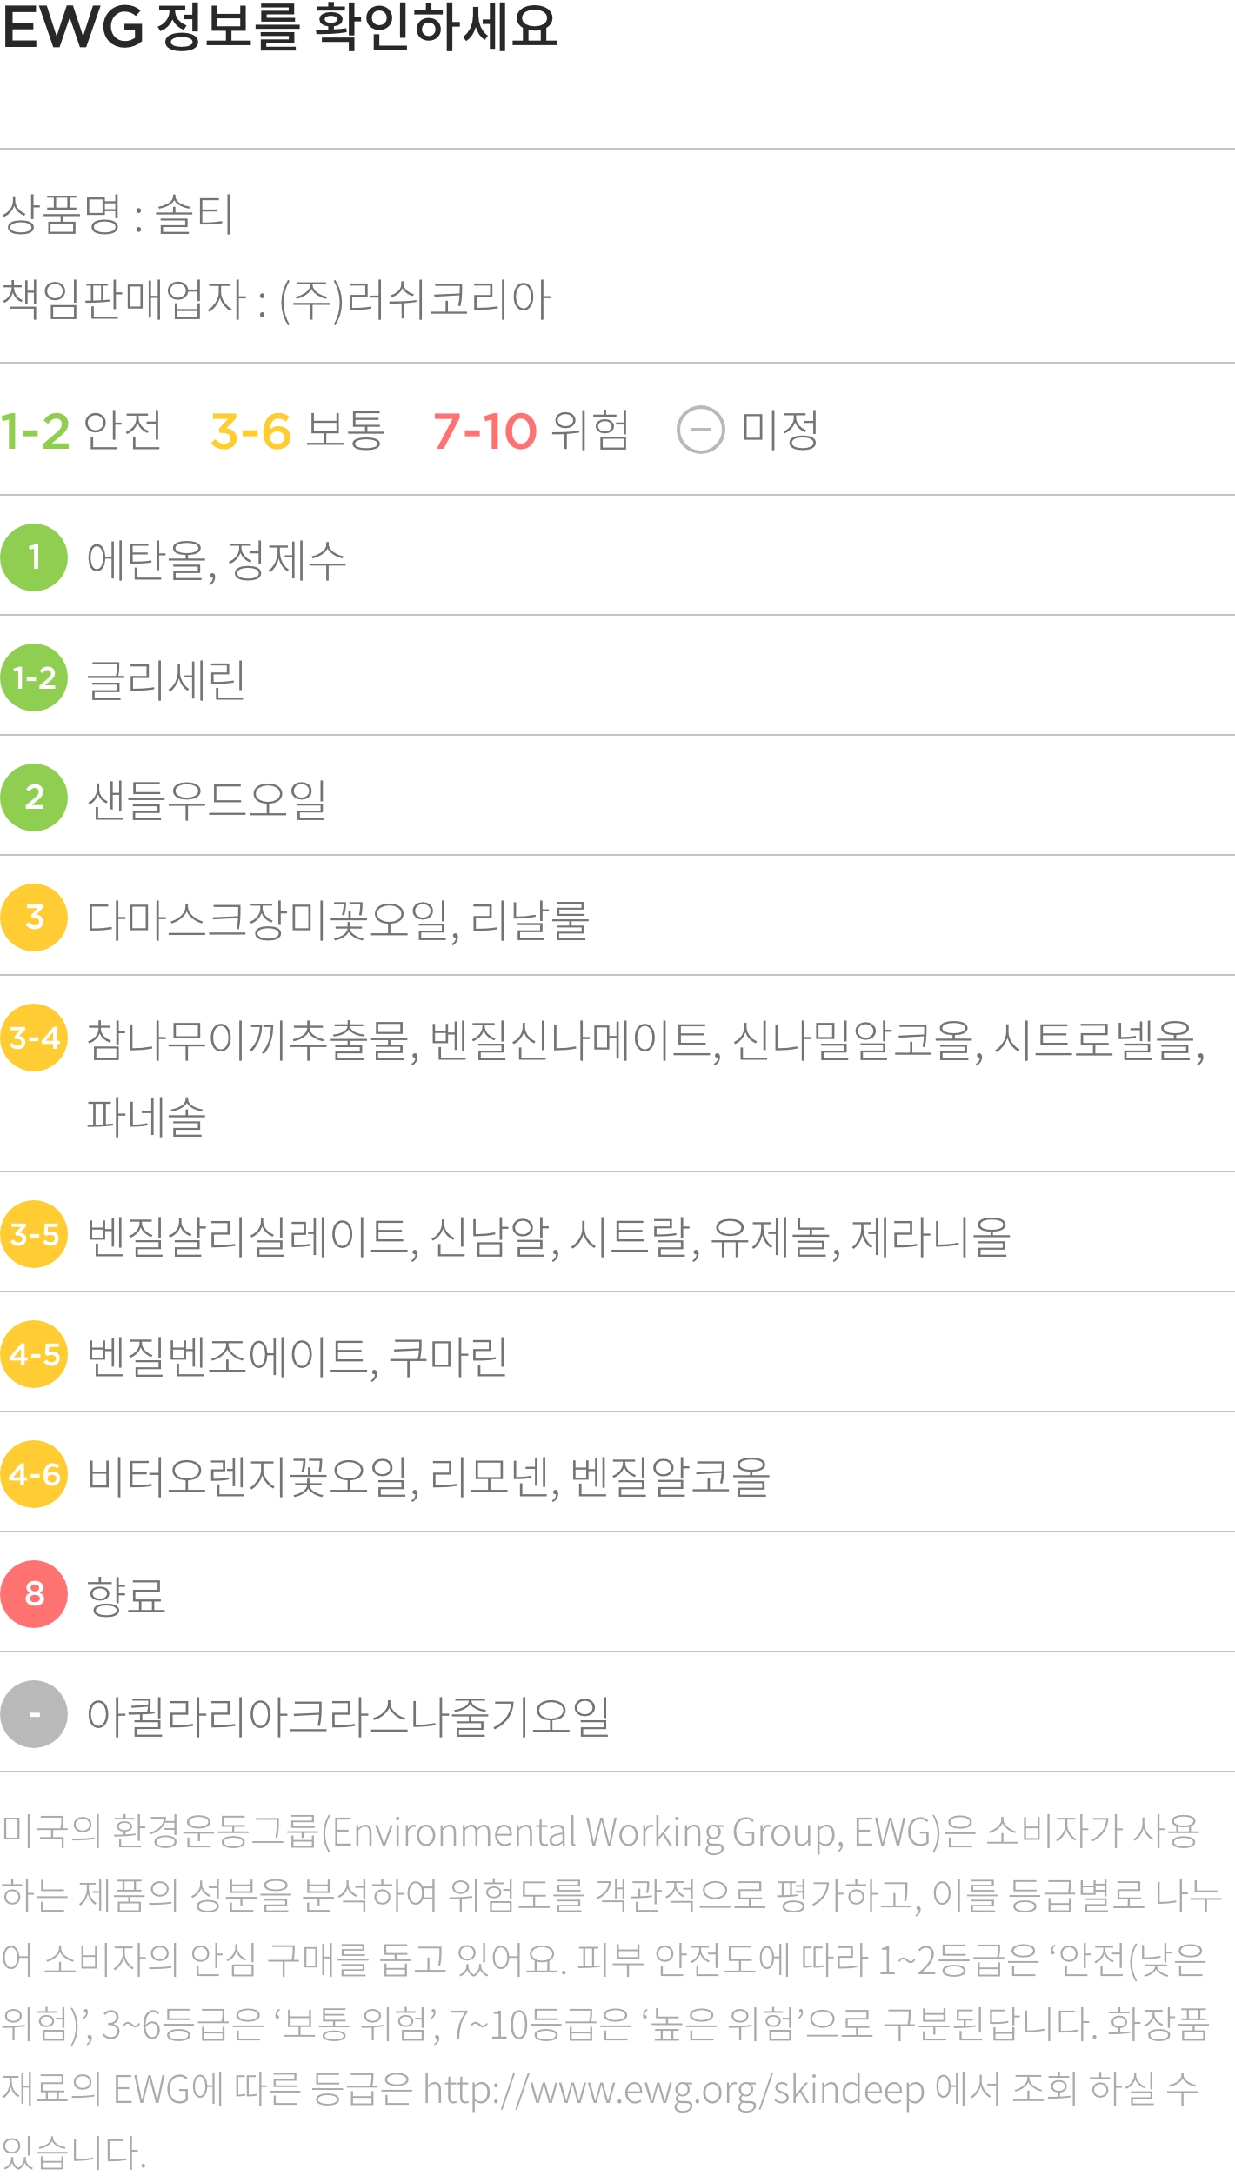This screenshot has height=2176, width=1235.
Task: Click the yellow 4-5 grade badge
Action: coord(34,1354)
